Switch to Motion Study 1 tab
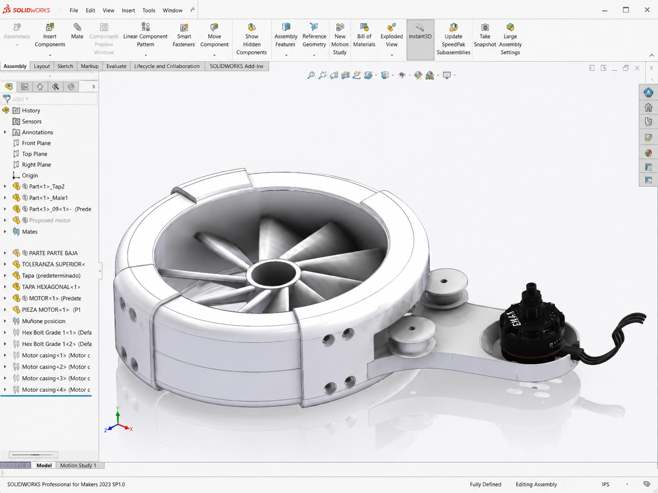 pos(78,465)
